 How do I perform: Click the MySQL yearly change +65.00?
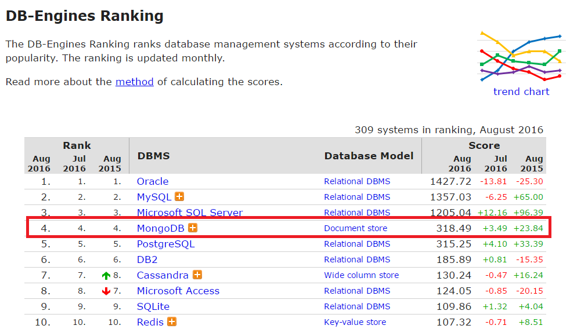tap(528, 197)
